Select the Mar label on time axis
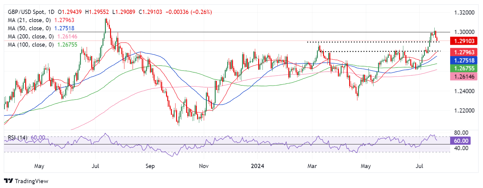 click(312, 166)
